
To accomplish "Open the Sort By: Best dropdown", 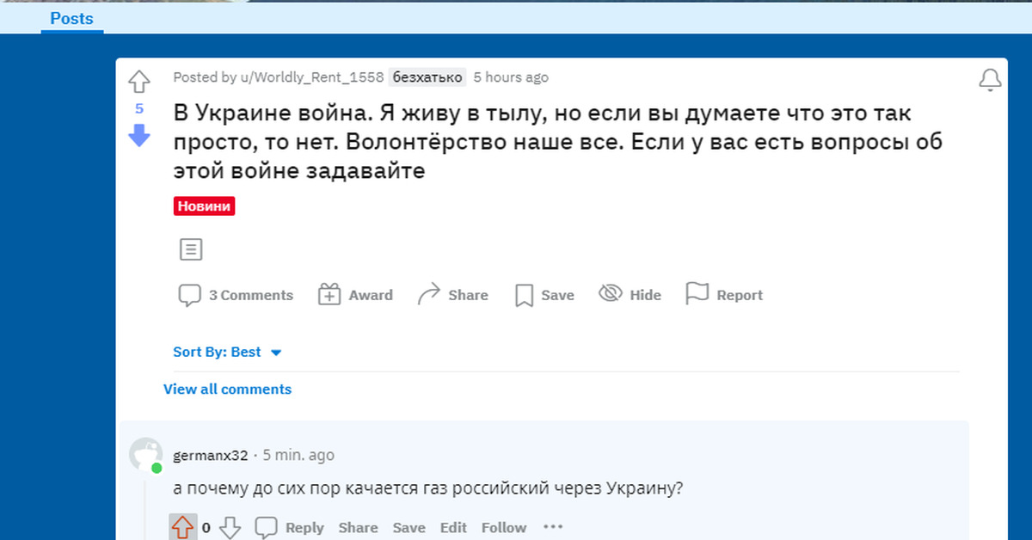I will point(228,352).
